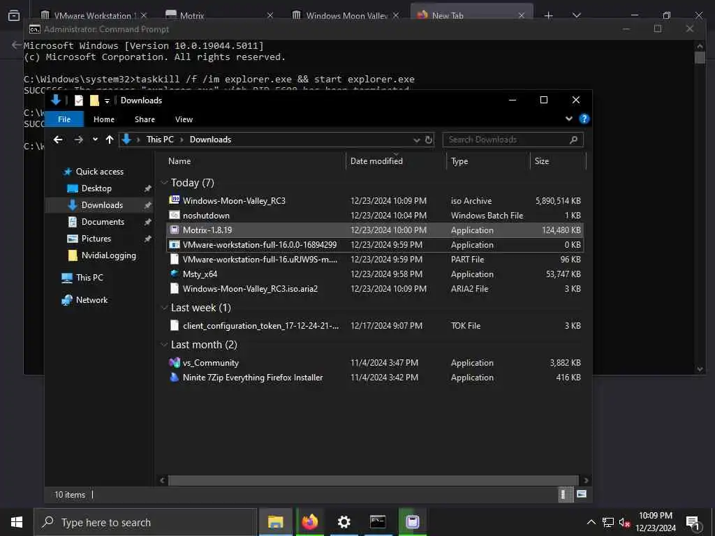
Task: Click the taskbar Type here to search box
Action: tap(145, 522)
